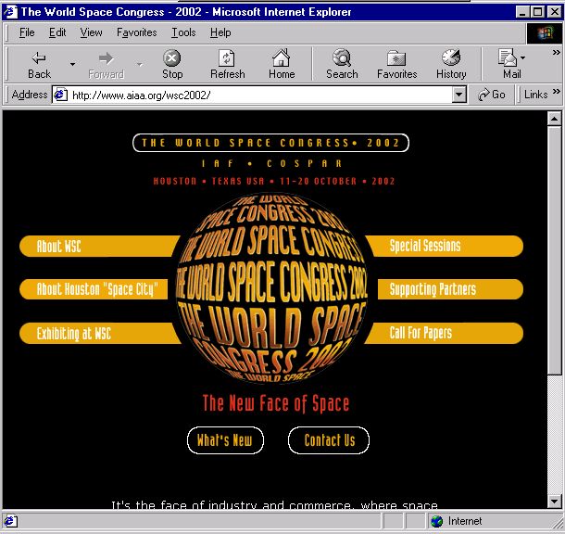Click the Go button beside address
The height and width of the screenshot is (534, 565).
[x=492, y=95]
